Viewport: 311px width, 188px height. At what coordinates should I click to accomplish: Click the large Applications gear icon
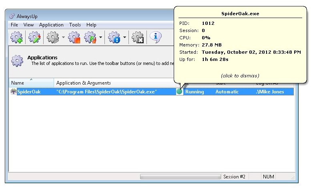click(17, 61)
